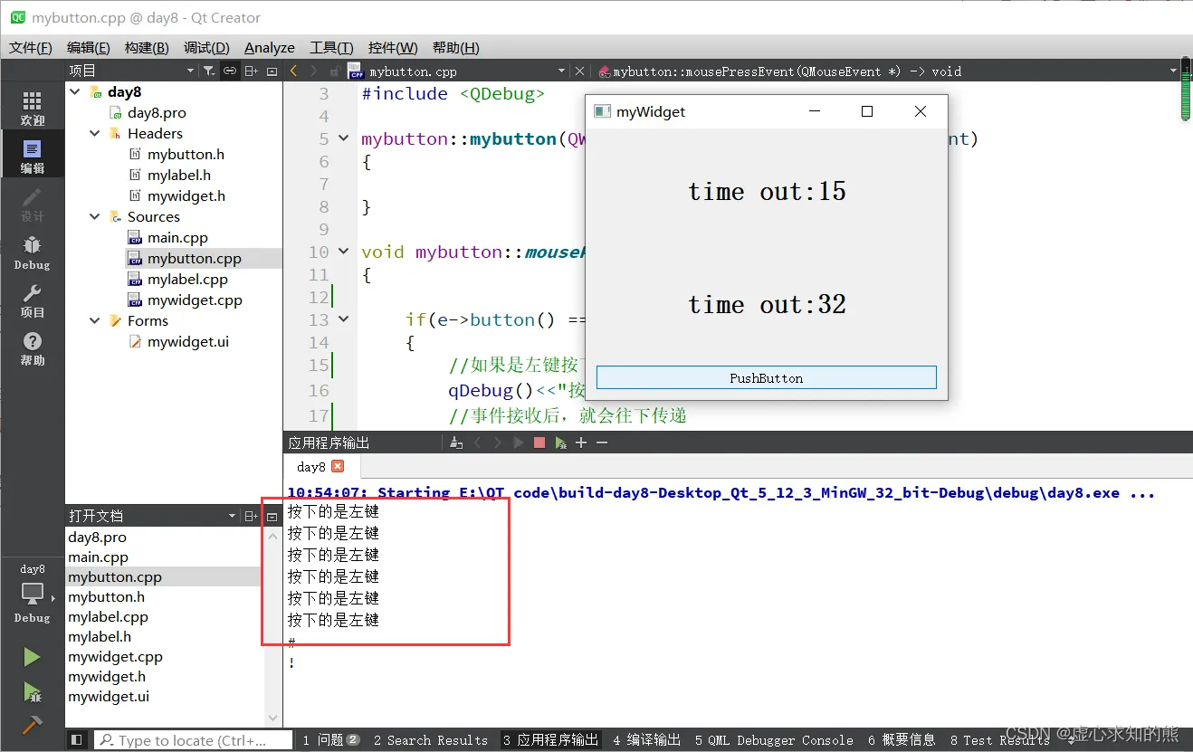Select mylabel.h in Headers

tap(179, 175)
